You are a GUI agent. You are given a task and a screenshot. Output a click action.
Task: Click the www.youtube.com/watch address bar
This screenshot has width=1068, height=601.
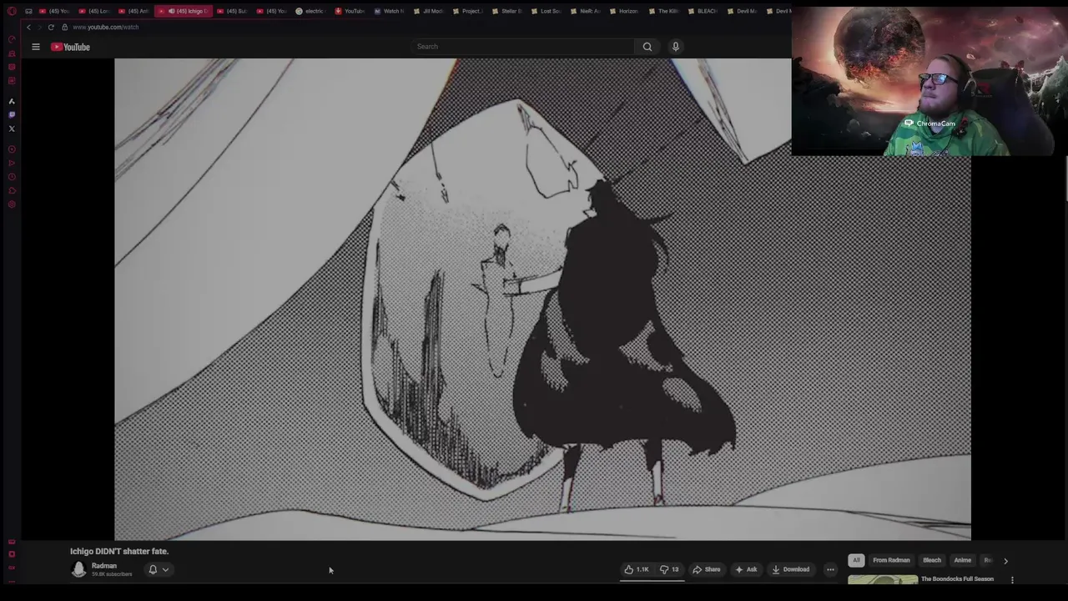(105, 27)
